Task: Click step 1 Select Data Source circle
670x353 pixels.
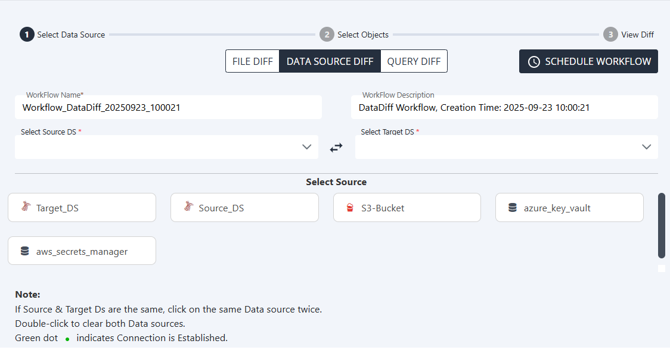Action: (27, 35)
